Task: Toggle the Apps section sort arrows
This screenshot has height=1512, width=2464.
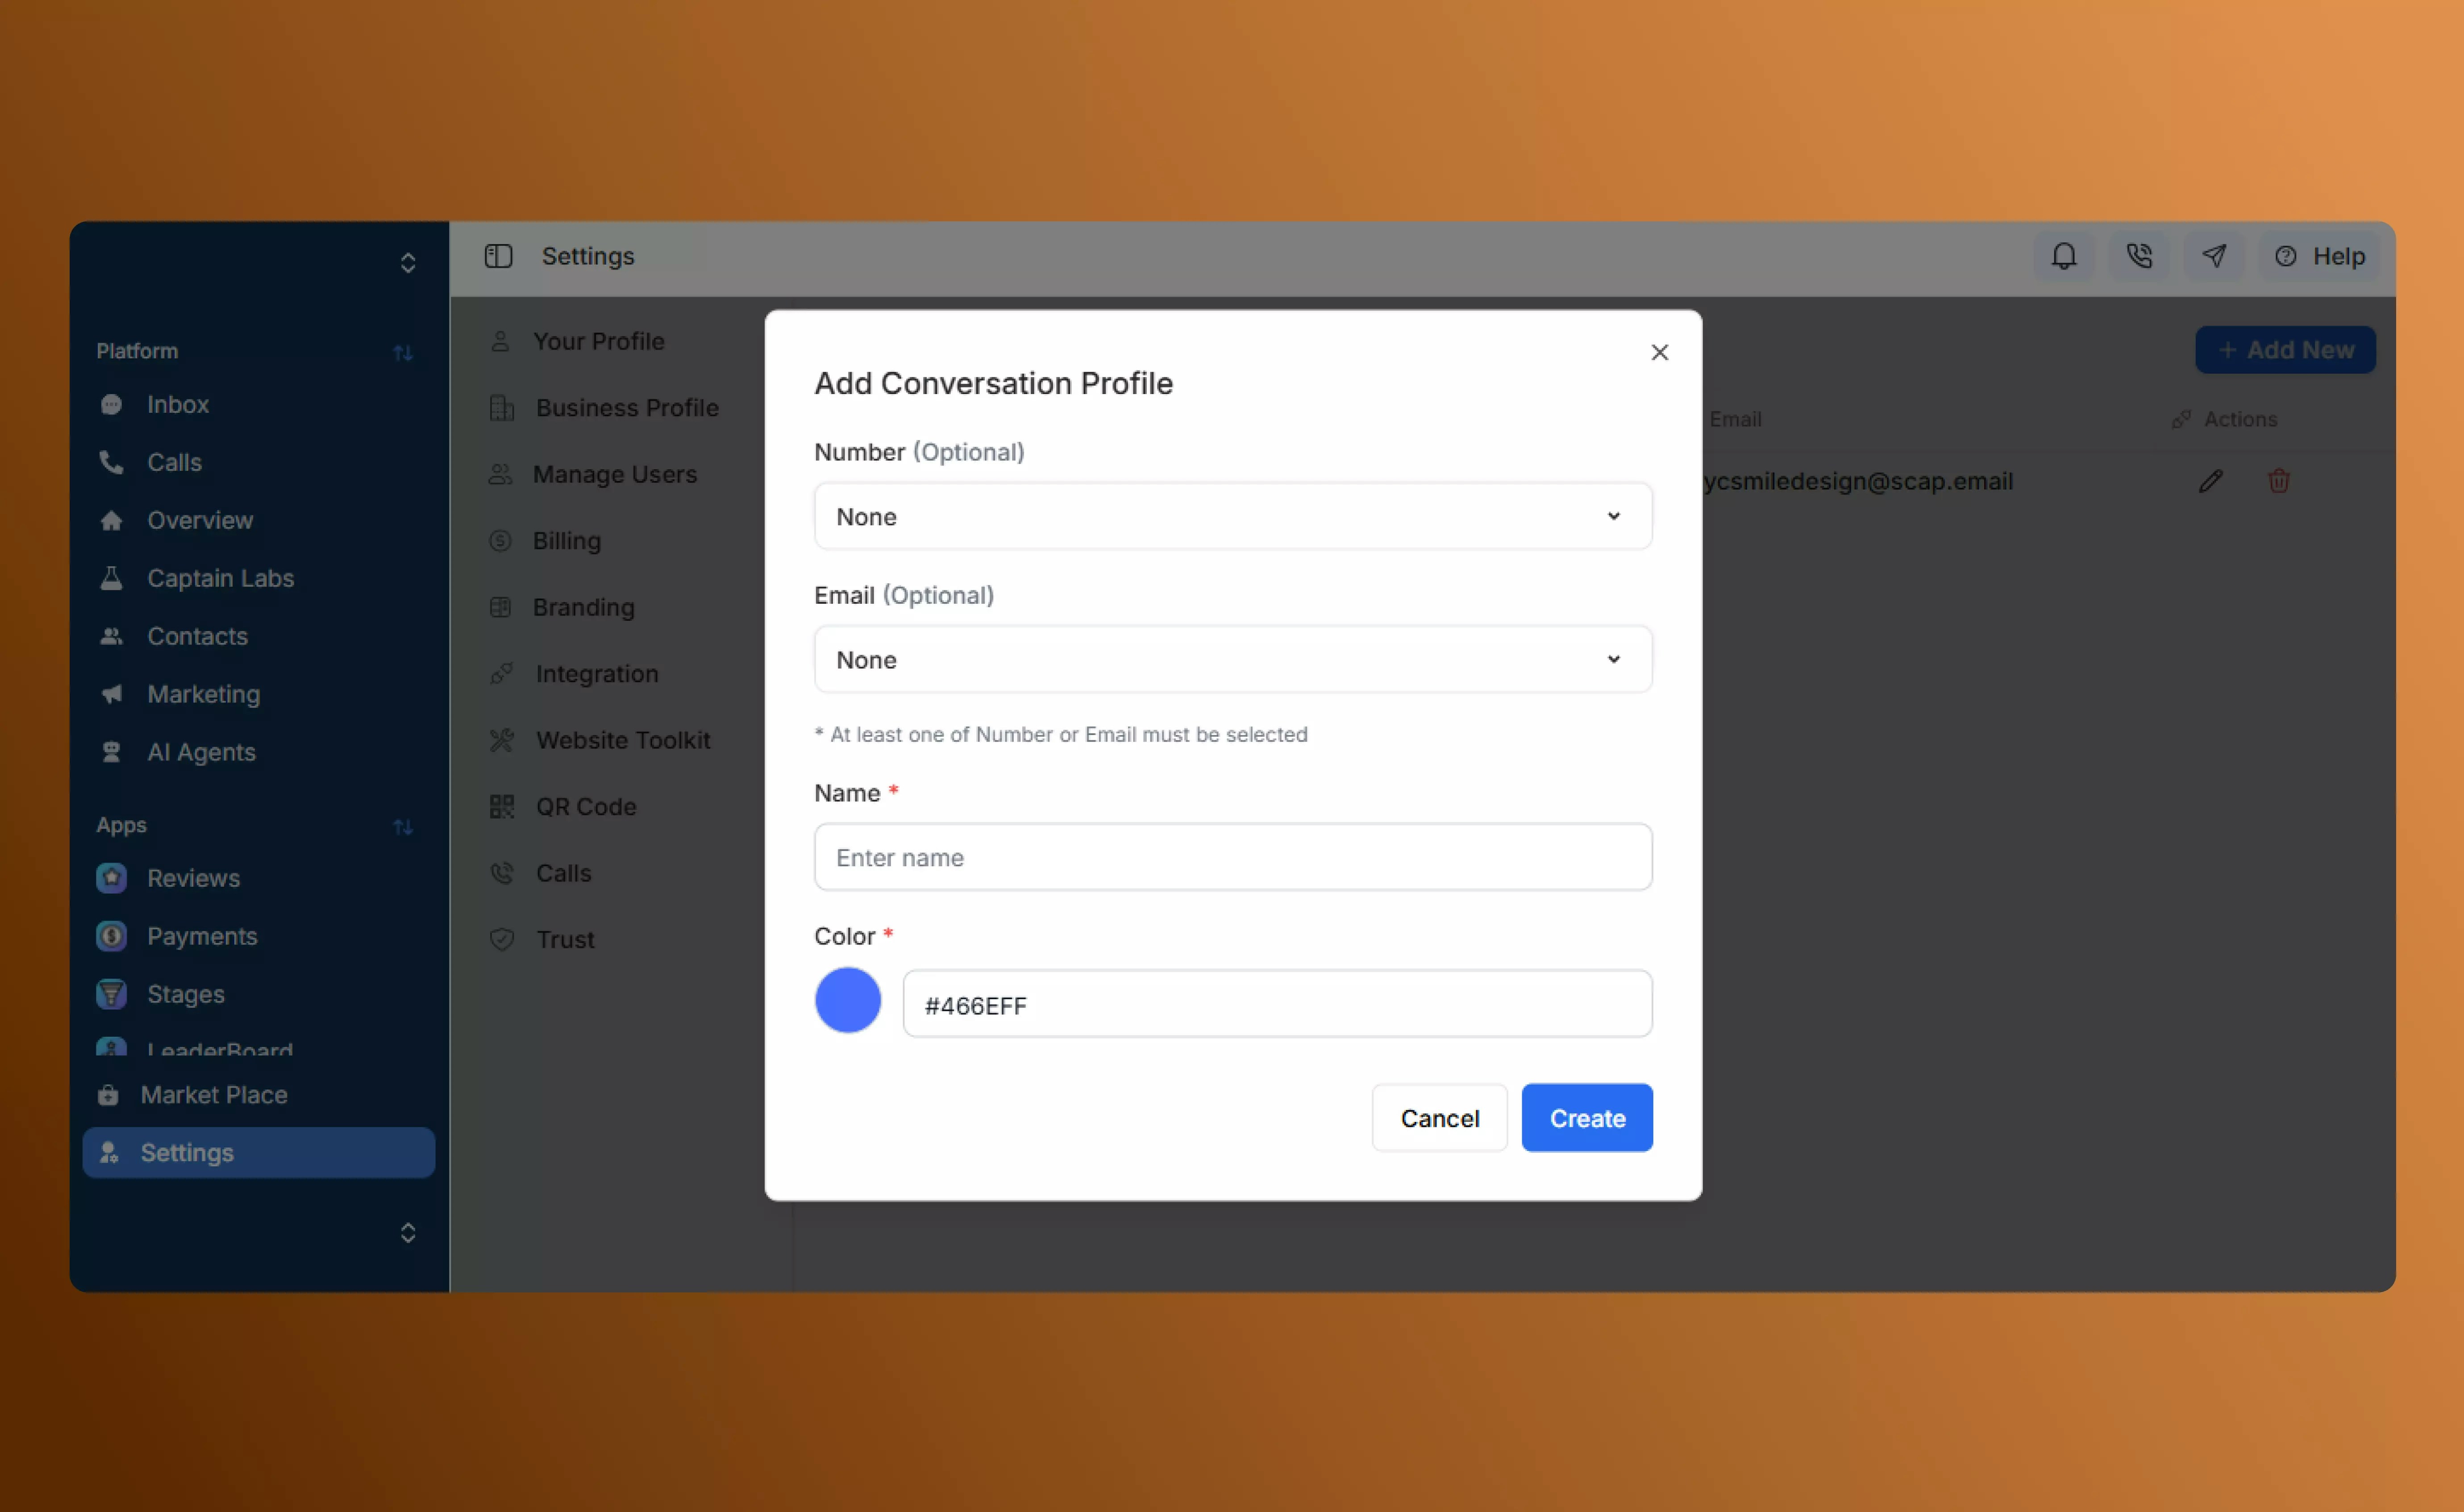Action: point(403,826)
